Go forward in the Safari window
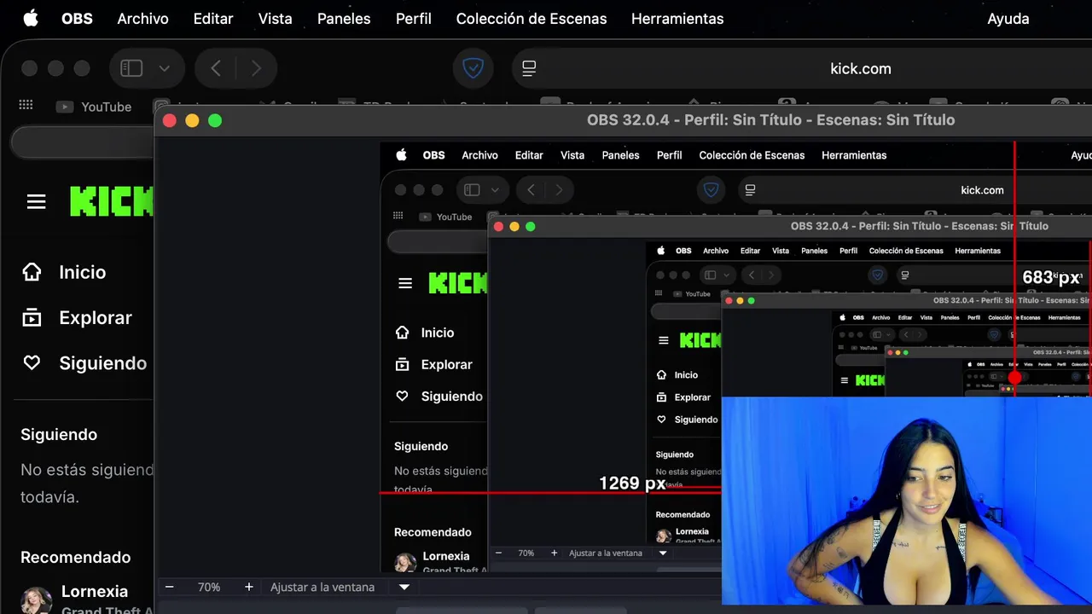This screenshot has height=614, width=1092. (256, 68)
